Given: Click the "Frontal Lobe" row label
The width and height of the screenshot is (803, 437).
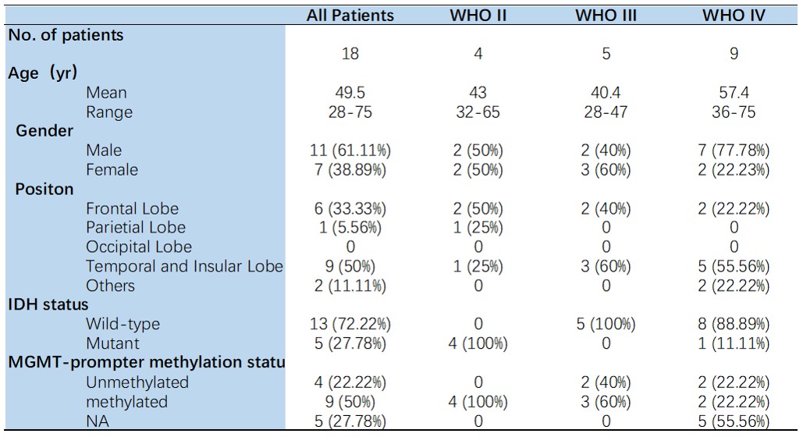Looking at the screenshot, I should pyautogui.click(x=132, y=208).
